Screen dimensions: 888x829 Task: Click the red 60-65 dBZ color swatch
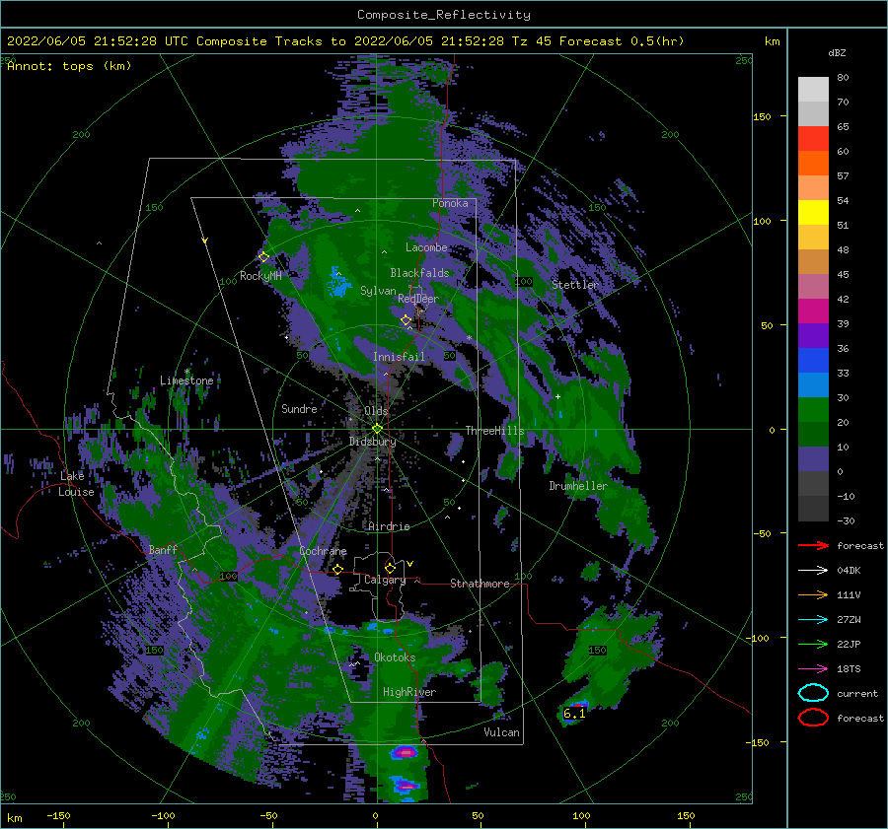tap(813, 139)
